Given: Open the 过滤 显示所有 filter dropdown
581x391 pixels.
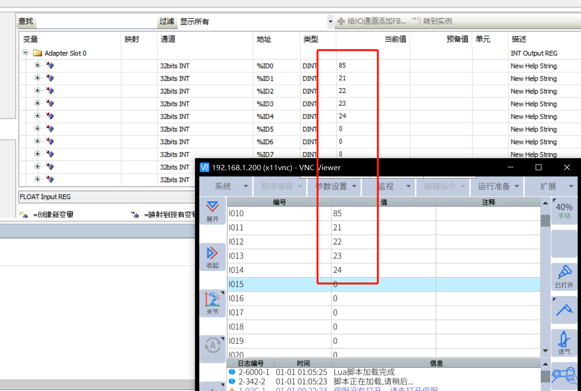Looking at the screenshot, I should coord(331,21).
